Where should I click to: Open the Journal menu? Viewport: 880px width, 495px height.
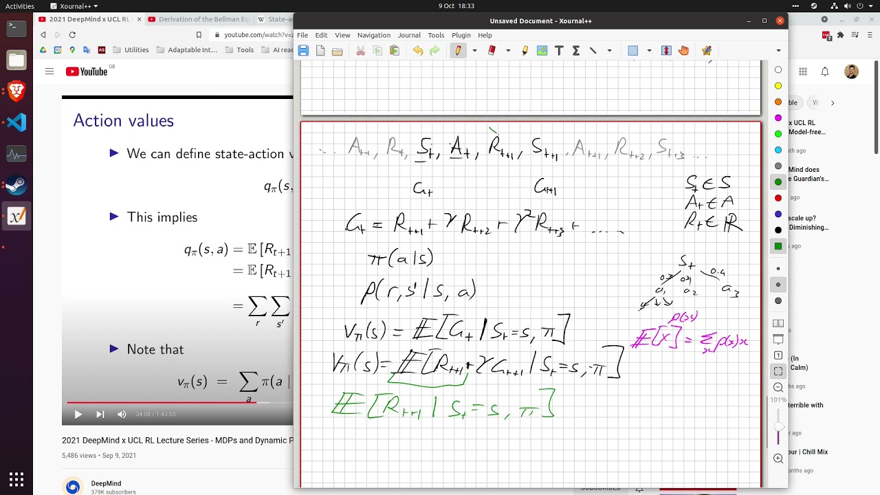(409, 35)
